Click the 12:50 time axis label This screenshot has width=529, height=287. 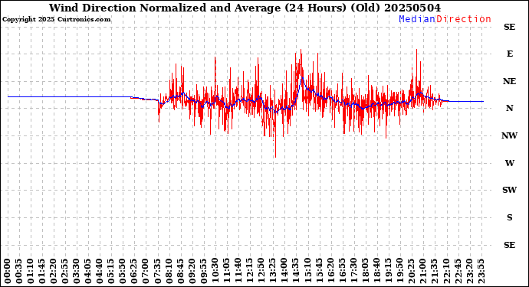[x=261, y=271]
